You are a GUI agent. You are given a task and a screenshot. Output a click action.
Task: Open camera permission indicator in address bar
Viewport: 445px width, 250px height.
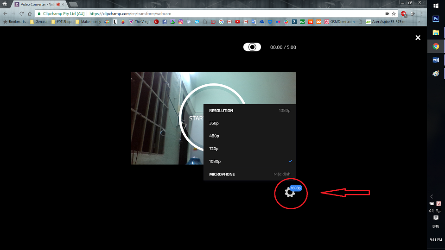[x=387, y=13]
